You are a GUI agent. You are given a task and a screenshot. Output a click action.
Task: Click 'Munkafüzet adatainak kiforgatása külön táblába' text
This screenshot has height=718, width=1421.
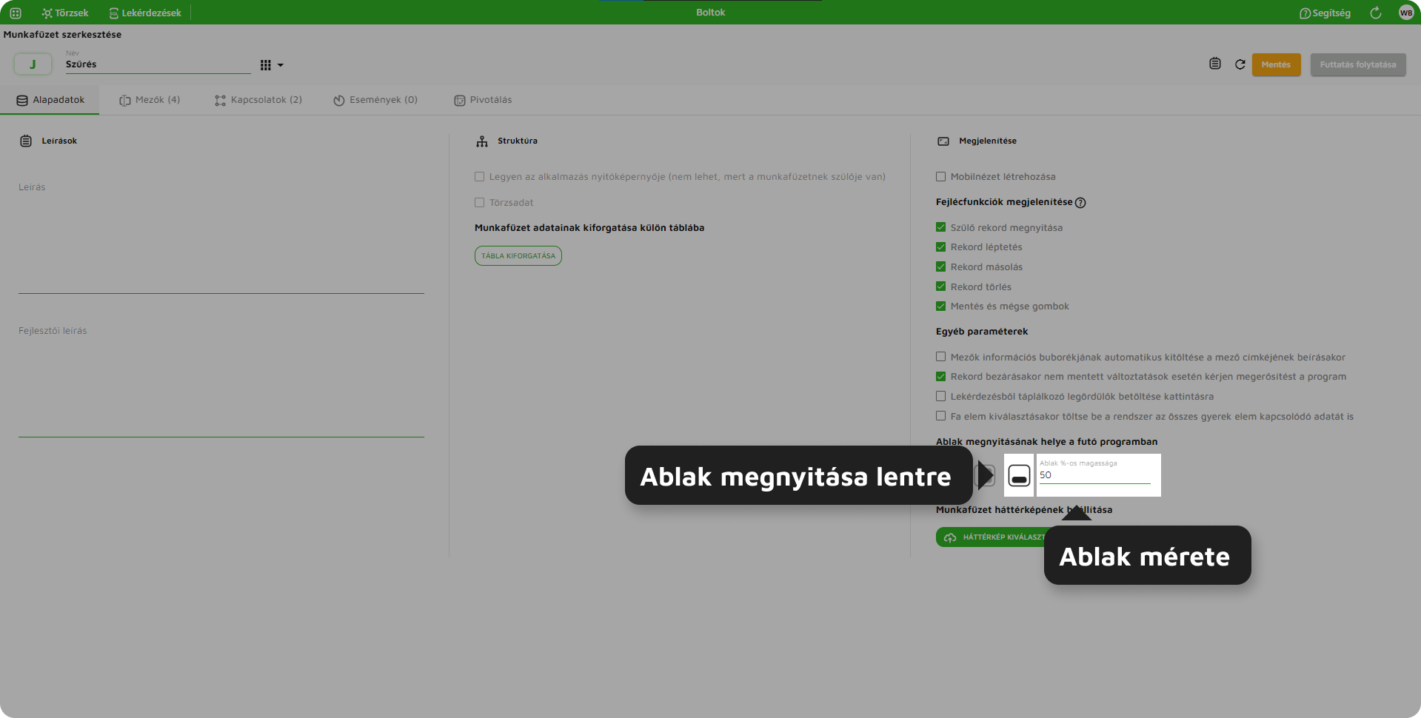589,228
